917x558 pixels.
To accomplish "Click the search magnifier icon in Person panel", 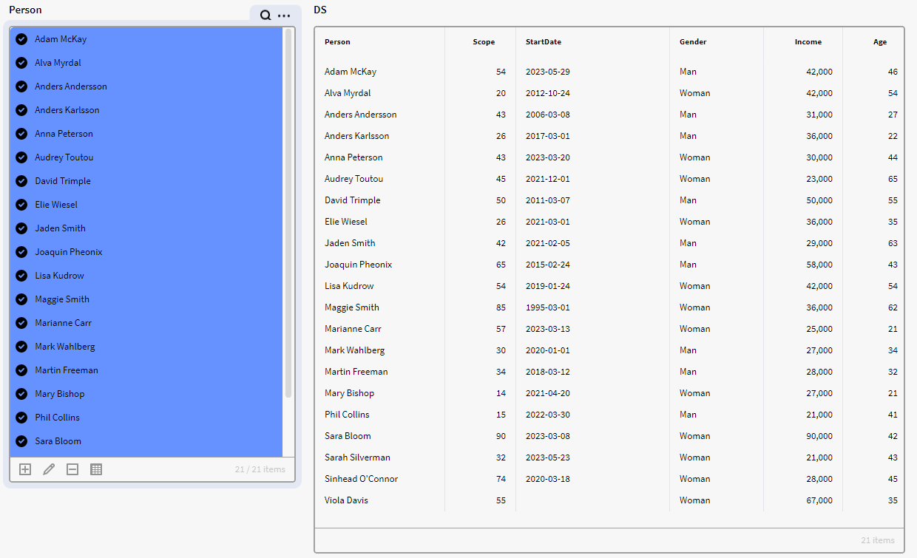I will click(265, 16).
